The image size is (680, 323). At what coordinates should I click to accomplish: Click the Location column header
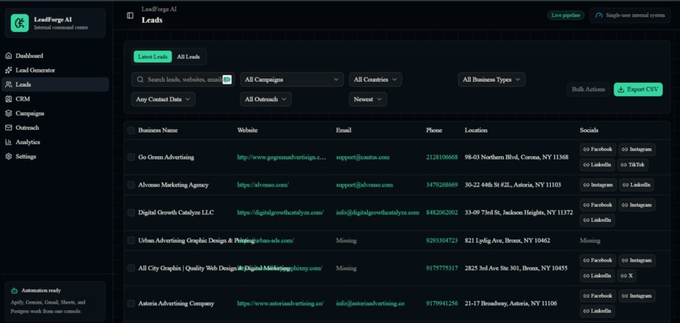pos(476,130)
